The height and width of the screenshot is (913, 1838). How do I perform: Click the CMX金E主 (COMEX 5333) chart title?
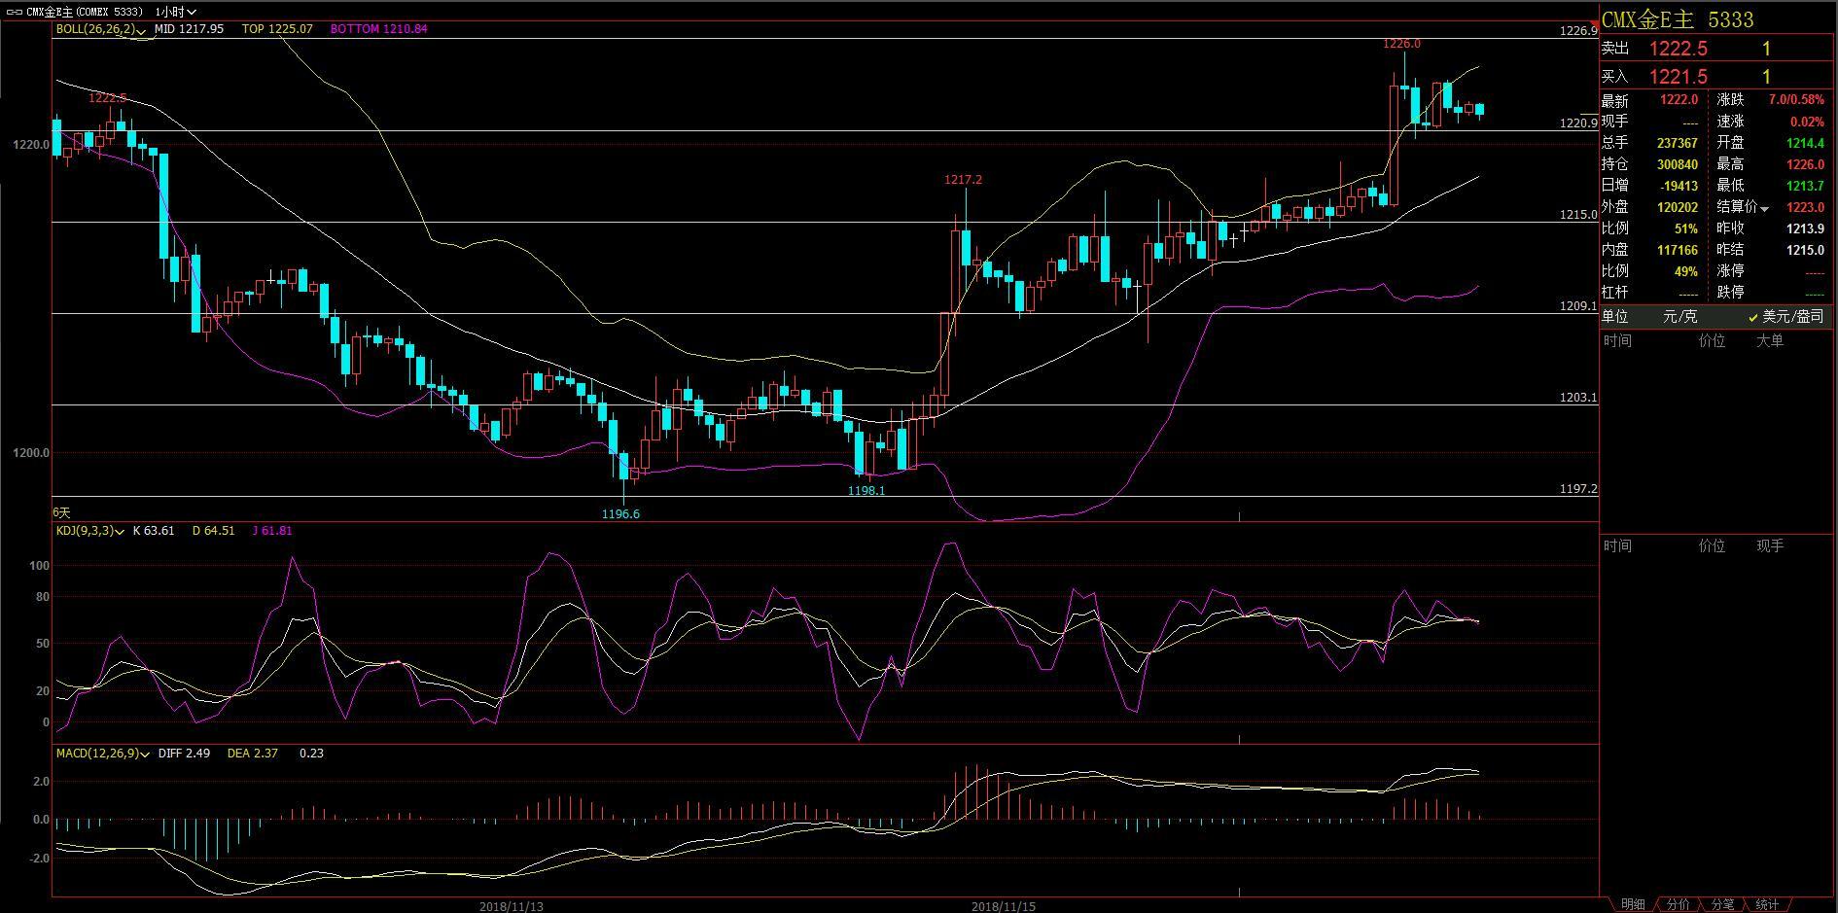click(85, 12)
